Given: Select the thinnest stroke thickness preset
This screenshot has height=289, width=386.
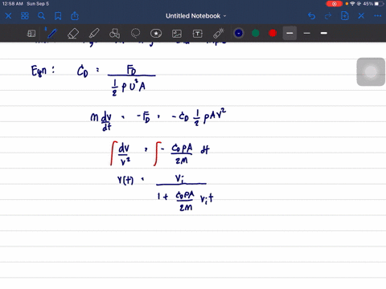Looking at the screenshot, I should pos(307,33).
